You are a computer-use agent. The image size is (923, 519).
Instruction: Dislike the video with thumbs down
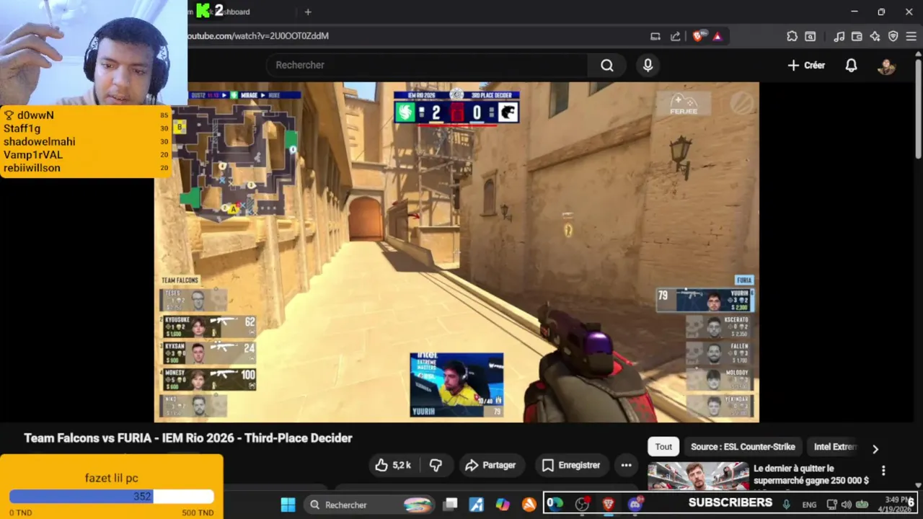436,466
